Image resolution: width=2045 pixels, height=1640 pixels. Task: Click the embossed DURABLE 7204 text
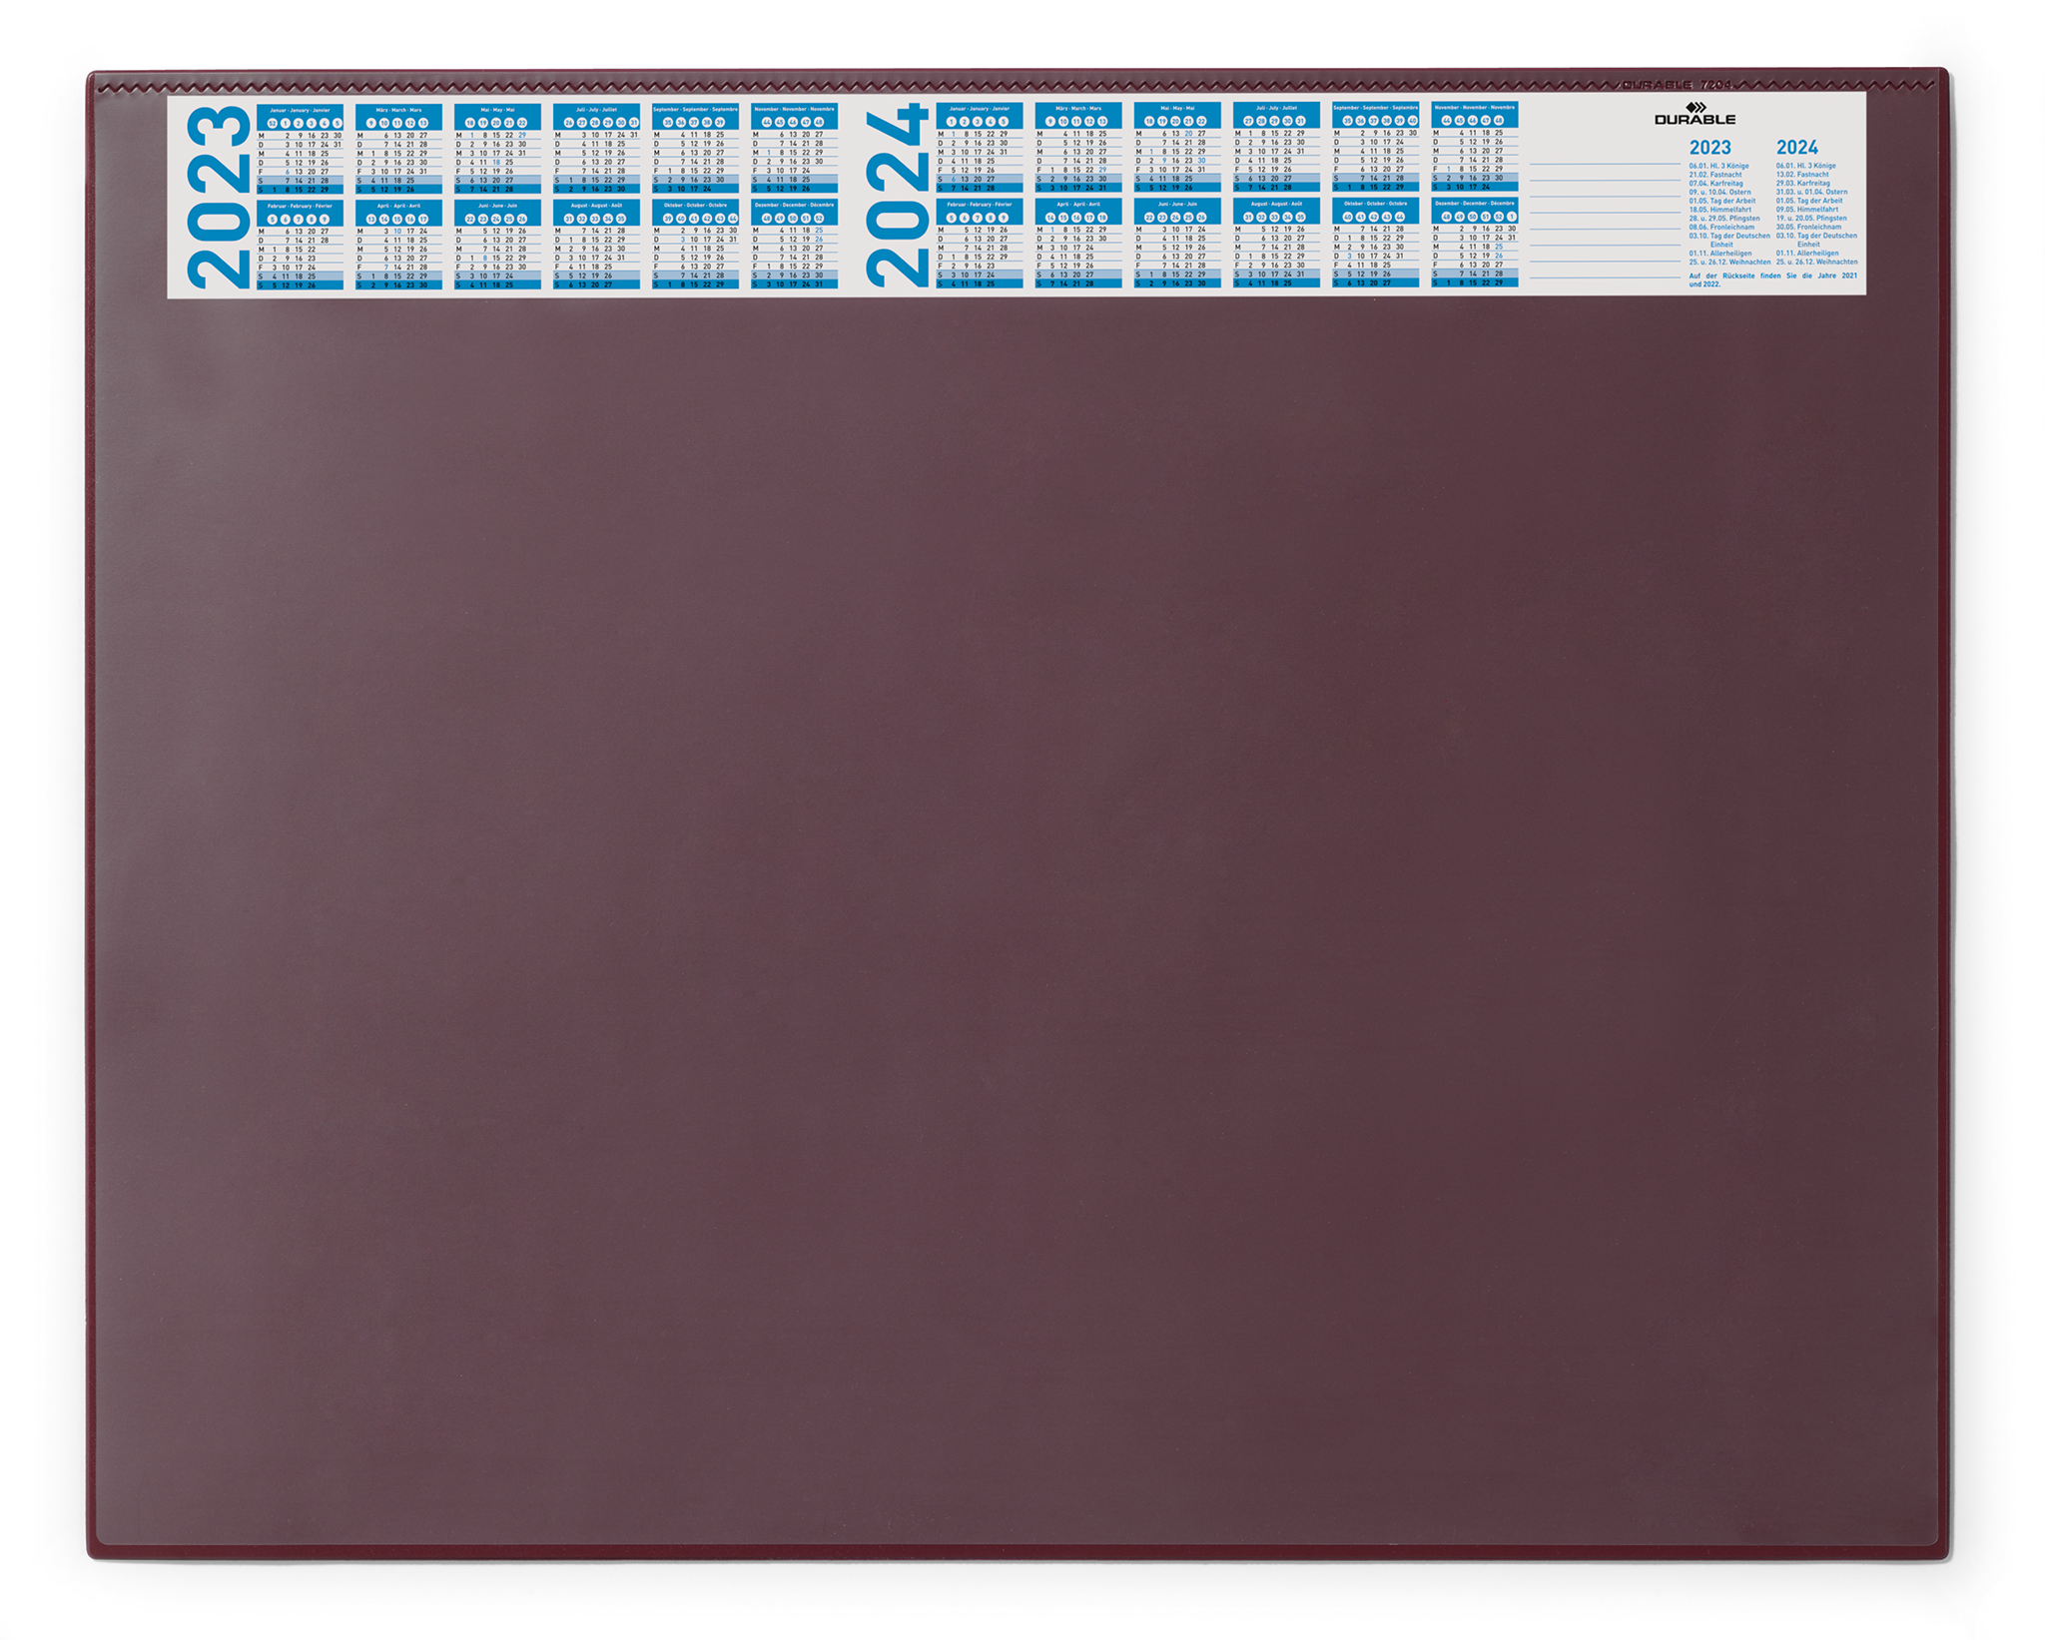(x=1676, y=85)
